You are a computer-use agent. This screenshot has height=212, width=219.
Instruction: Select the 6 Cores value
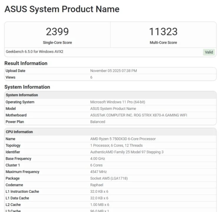(96, 165)
